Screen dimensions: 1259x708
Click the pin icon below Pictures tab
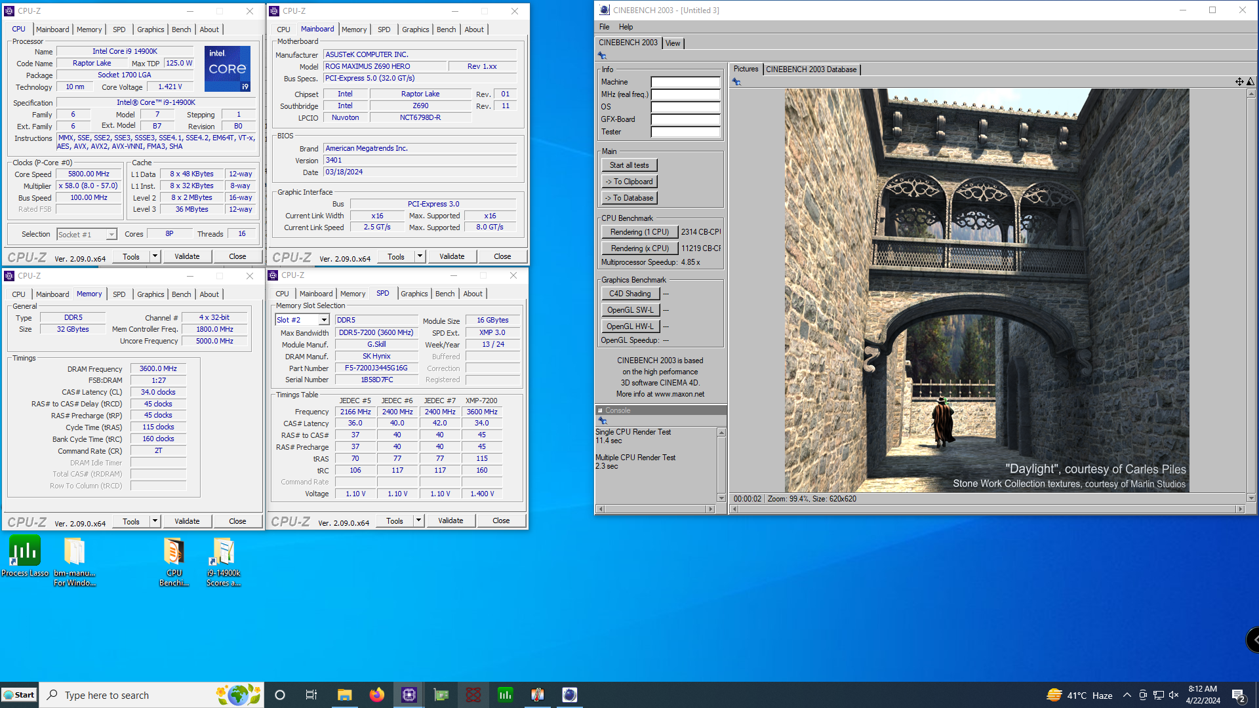click(x=736, y=82)
